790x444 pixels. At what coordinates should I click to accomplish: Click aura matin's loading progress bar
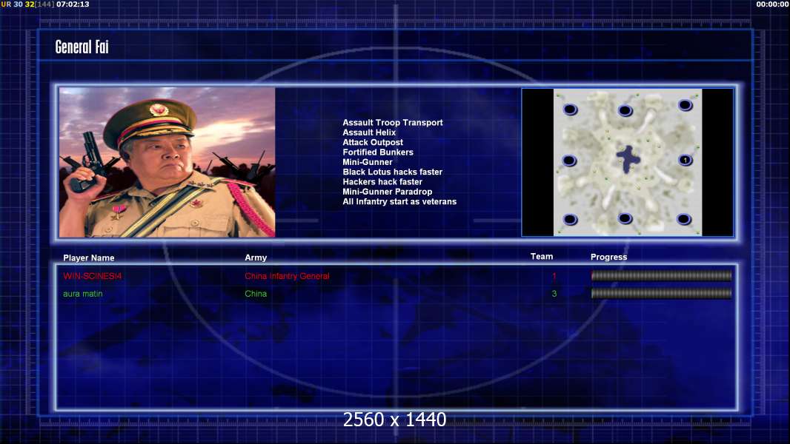661,294
